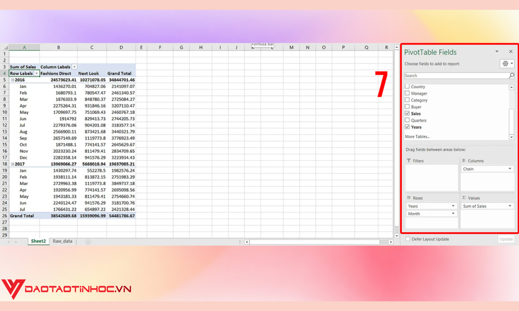Click the worksheet vertical scroll down arrow
This screenshot has width=519, height=311.
click(397, 236)
